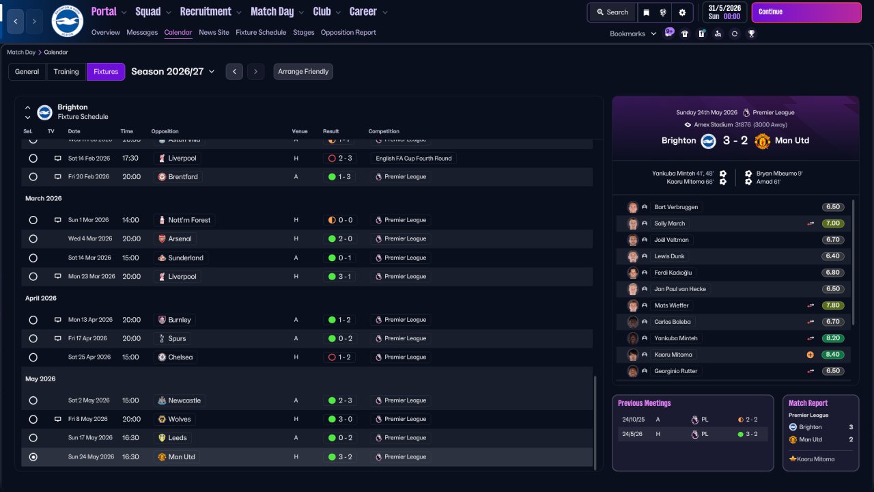Click Mats Wieffer's substitution arrows icon
Screen dimensions: 874x492
(810, 305)
